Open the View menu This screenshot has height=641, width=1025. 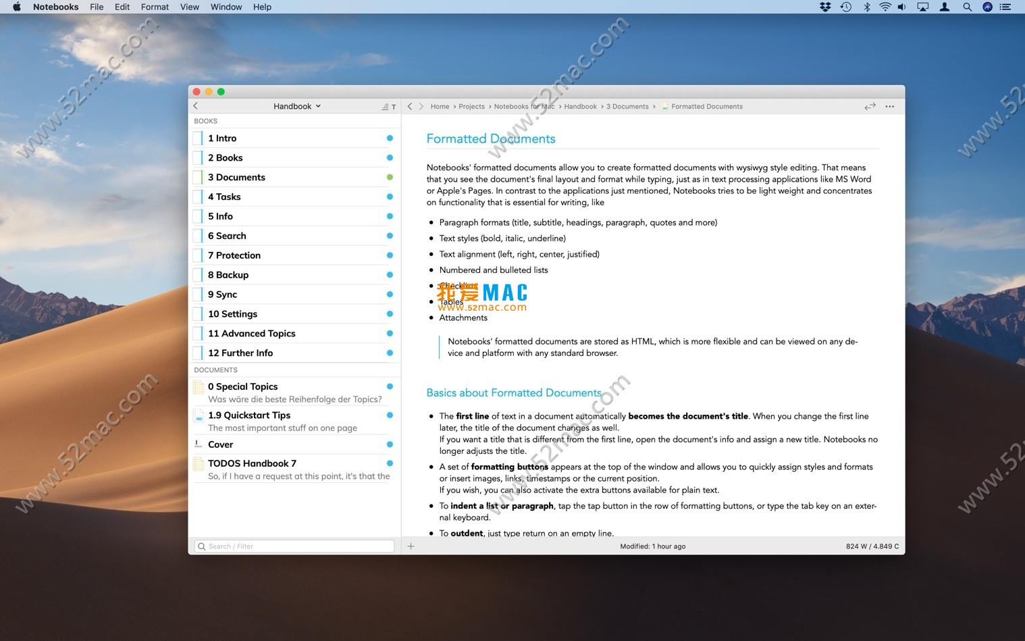[189, 7]
